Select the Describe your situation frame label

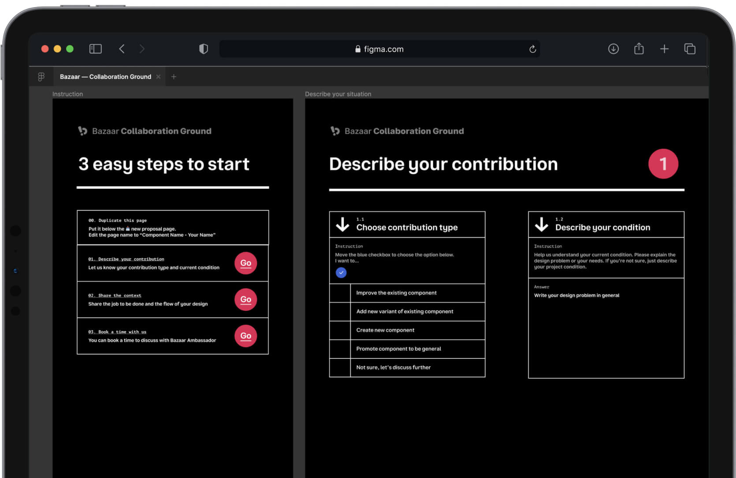point(338,94)
